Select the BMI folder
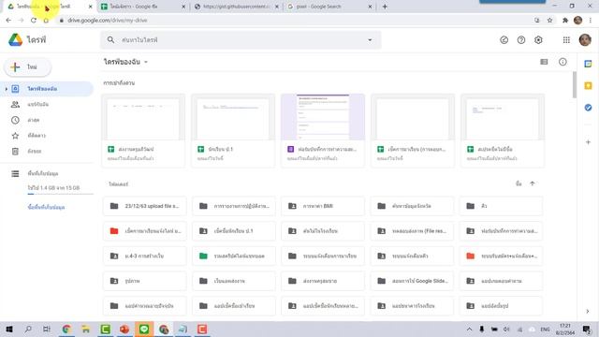The image size is (599, 337). [x=323, y=206]
